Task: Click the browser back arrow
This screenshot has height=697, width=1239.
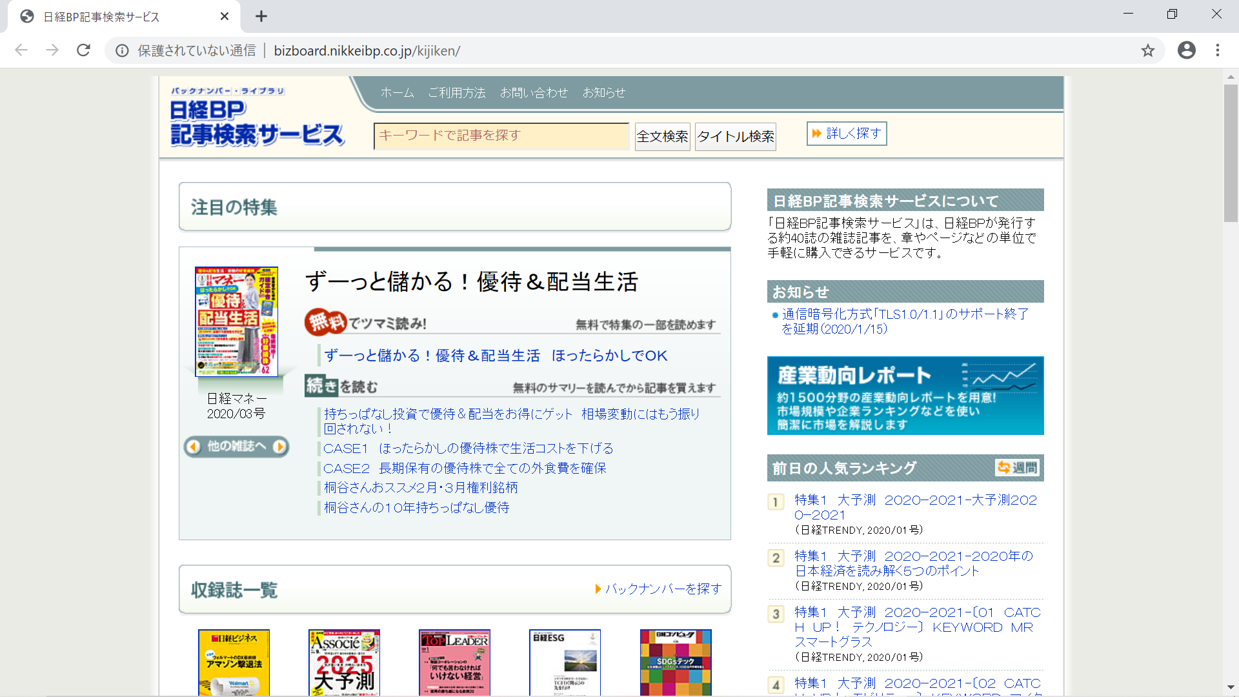Action: (x=21, y=50)
